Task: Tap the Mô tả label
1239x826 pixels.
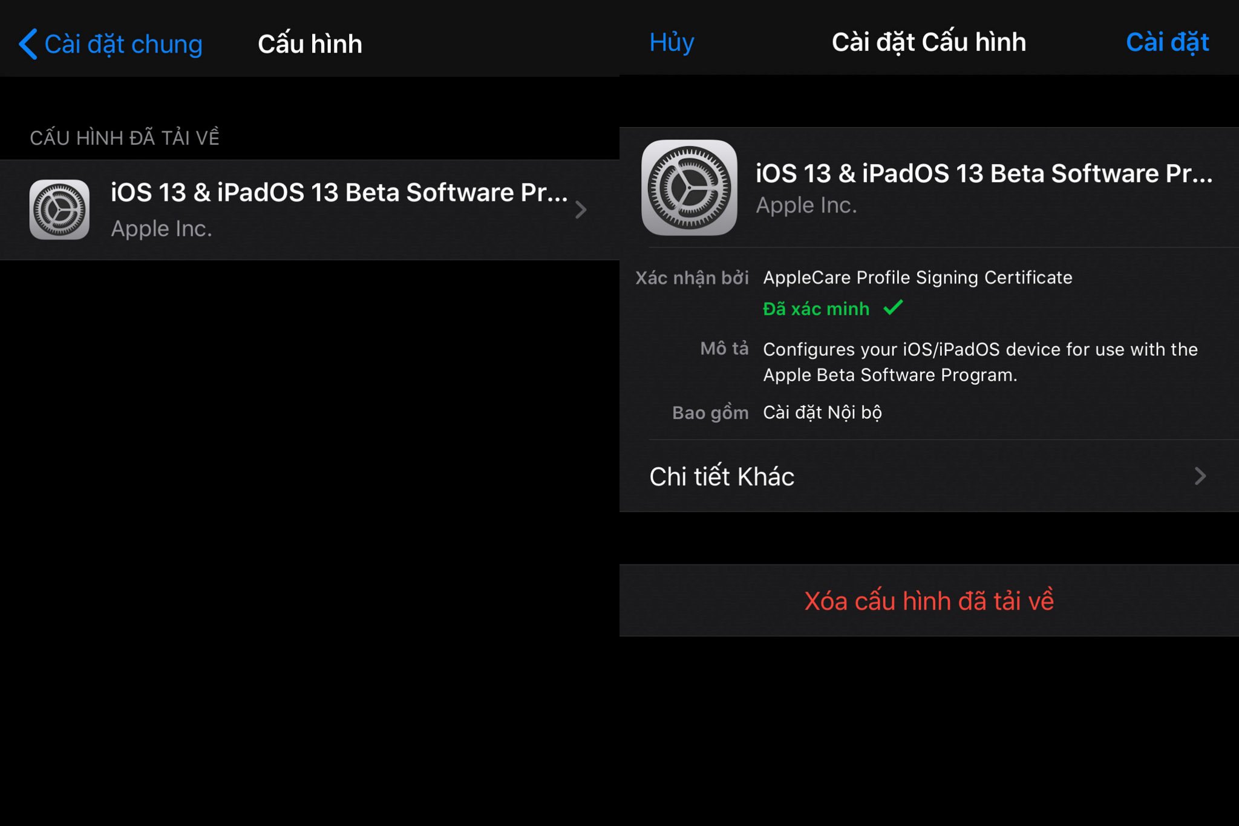Action: coord(724,349)
